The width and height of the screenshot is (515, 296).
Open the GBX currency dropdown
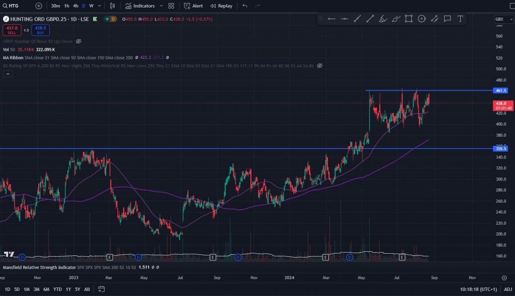(500, 19)
